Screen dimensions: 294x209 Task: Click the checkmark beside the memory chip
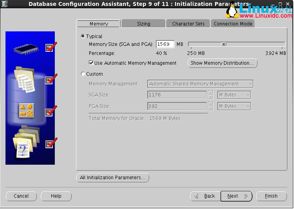[x=50, y=47]
